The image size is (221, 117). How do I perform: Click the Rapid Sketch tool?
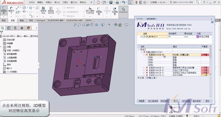115,11
